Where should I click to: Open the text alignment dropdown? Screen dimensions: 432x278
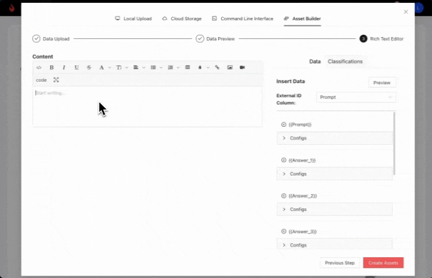(x=138, y=67)
